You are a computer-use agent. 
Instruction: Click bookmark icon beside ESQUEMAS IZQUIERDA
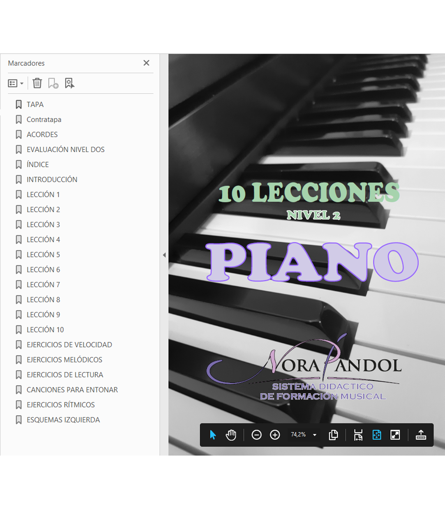[19, 420]
